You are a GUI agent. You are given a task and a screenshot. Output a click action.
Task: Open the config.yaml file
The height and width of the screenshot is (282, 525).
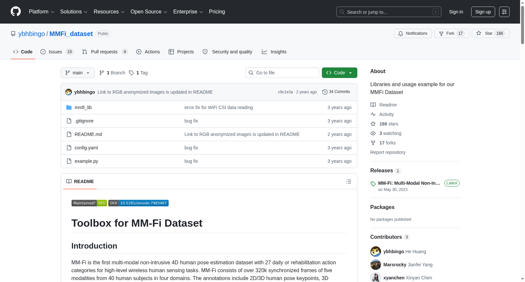(x=86, y=148)
